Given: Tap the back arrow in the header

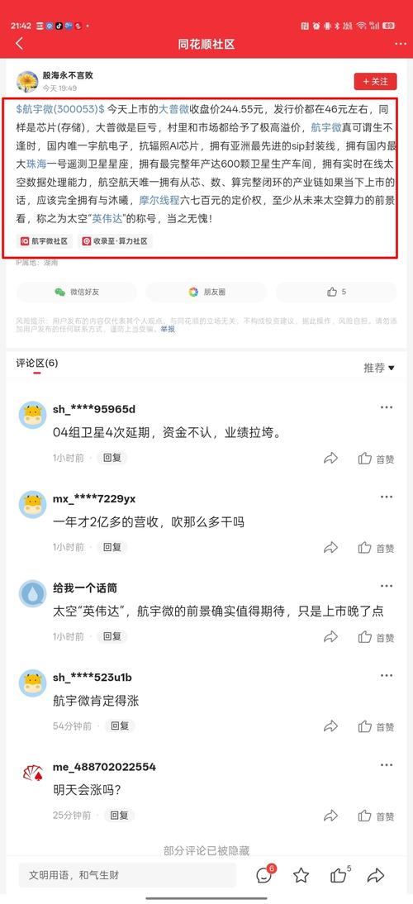Looking at the screenshot, I should pos(20,44).
